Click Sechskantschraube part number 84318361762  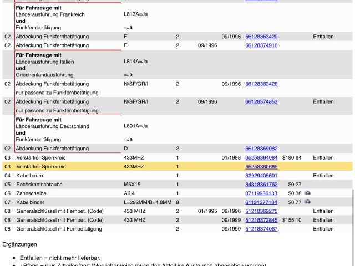(x=261, y=185)
